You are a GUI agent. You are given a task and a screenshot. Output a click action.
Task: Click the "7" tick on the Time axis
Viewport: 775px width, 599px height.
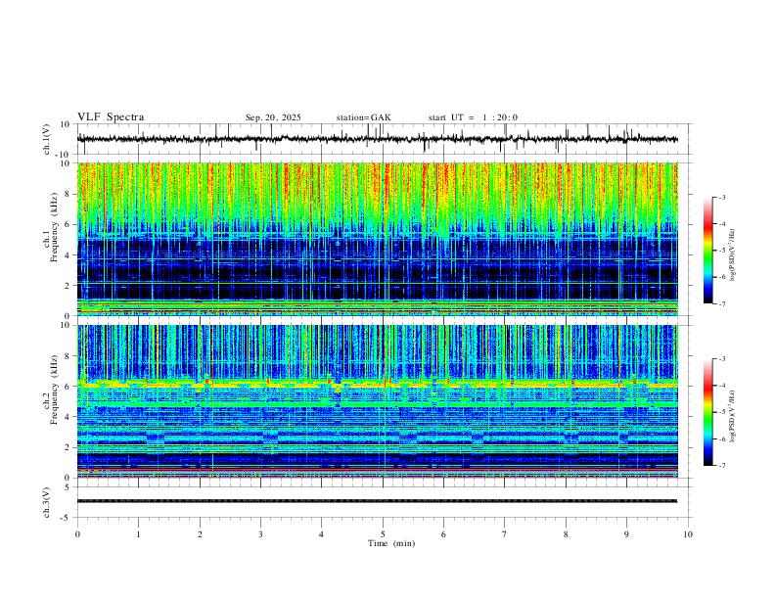[x=505, y=534]
